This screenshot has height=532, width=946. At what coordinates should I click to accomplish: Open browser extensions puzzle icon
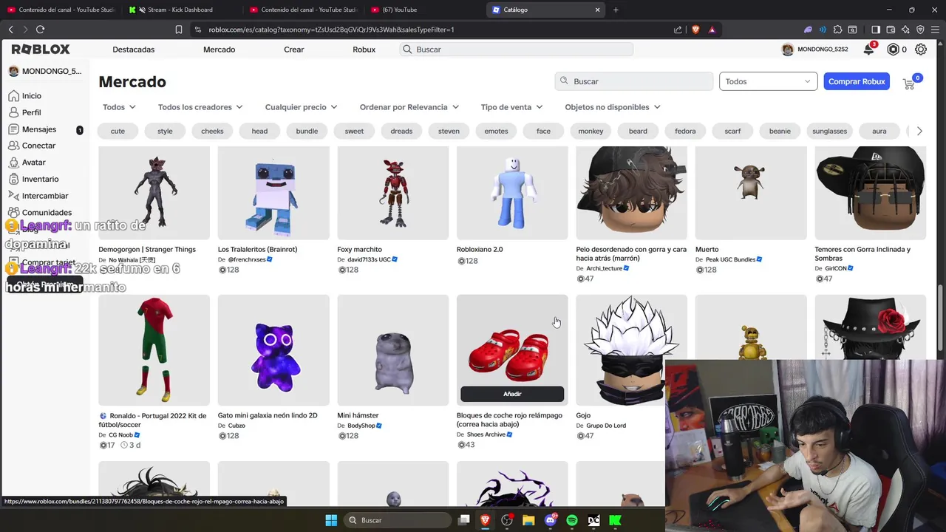click(x=837, y=30)
